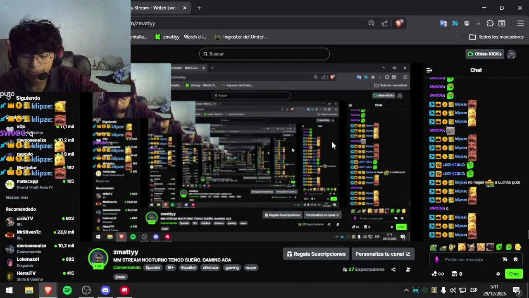Open Todos los marcadores bookmarks folder
This screenshot has height=298, width=529.
pyautogui.click(x=496, y=37)
